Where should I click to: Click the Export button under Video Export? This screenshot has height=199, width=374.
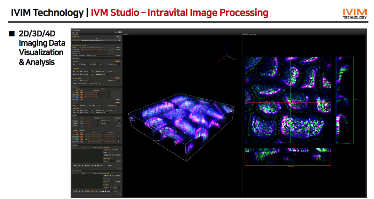118,161
